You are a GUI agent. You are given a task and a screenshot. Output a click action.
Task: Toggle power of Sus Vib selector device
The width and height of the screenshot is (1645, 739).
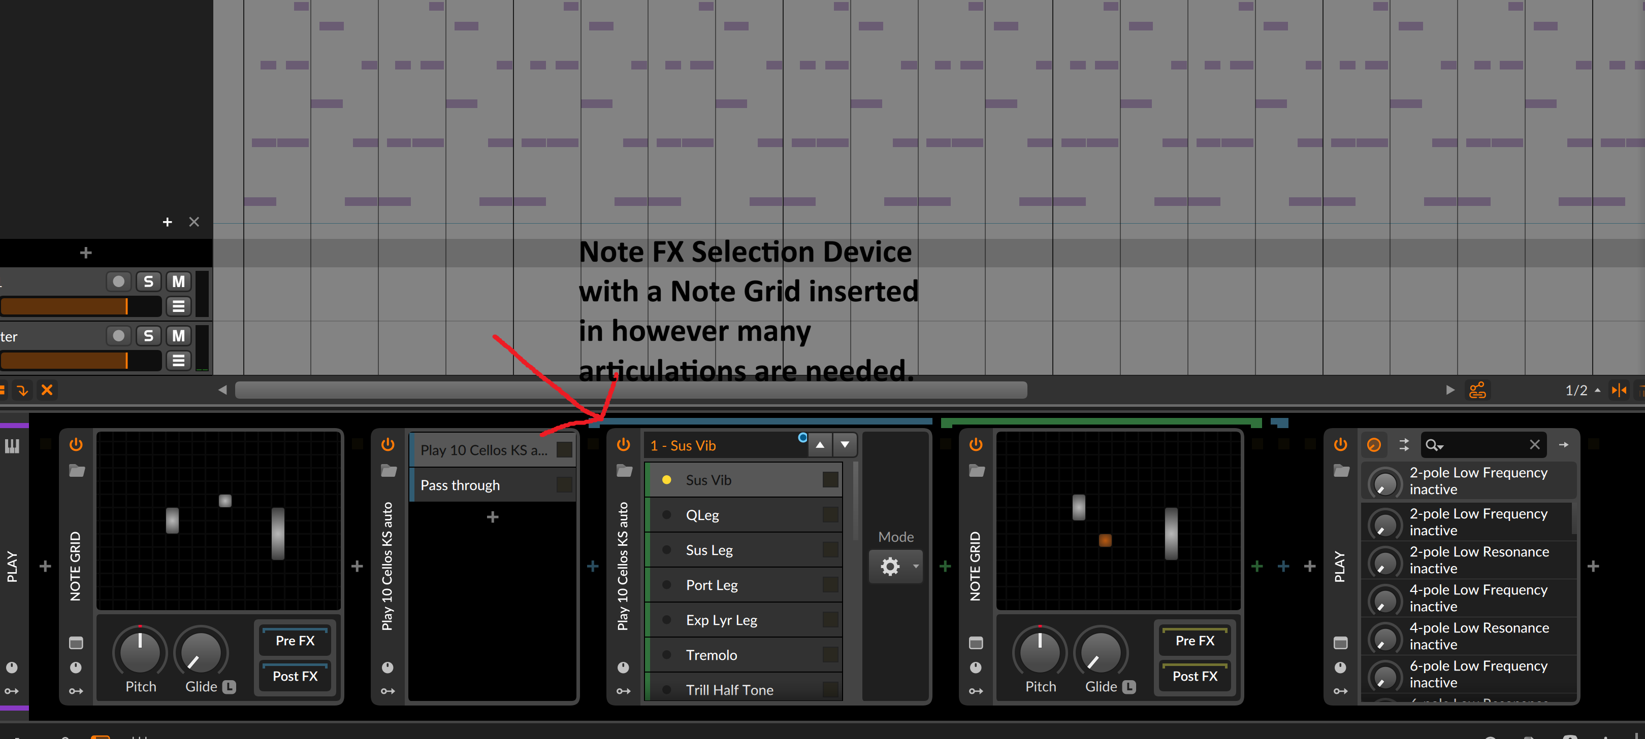[x=623, y=444]
